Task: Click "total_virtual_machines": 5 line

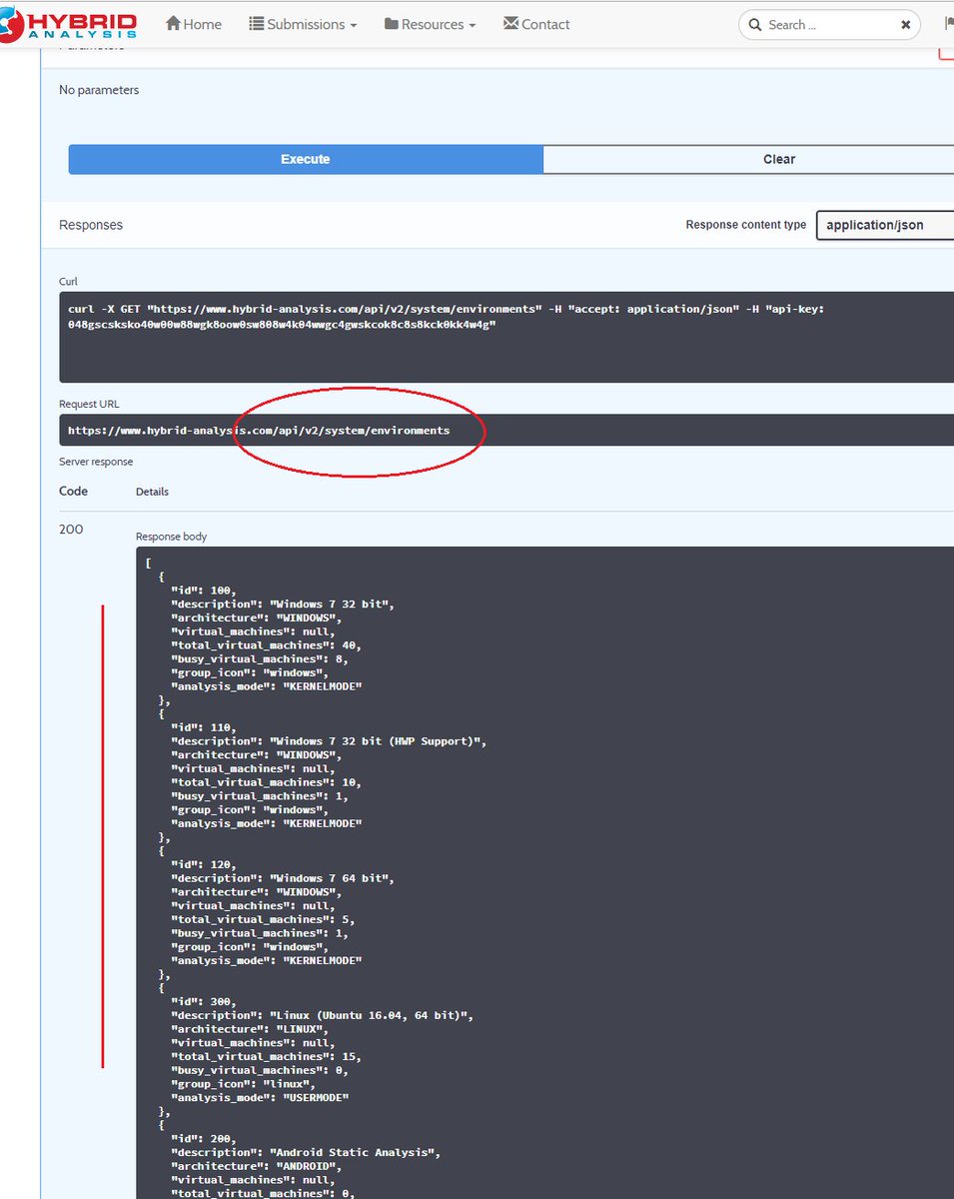Action: point(263,919)
